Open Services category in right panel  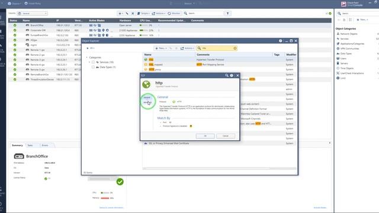pos(345,39)
